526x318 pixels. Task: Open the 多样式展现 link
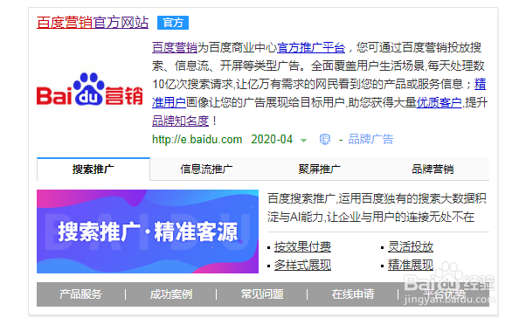pyautogui.click(x=302, y=265)
